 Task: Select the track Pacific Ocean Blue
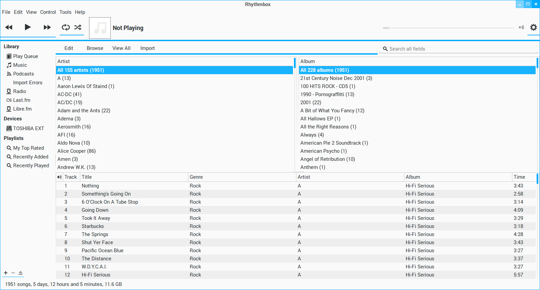point(296,251)
